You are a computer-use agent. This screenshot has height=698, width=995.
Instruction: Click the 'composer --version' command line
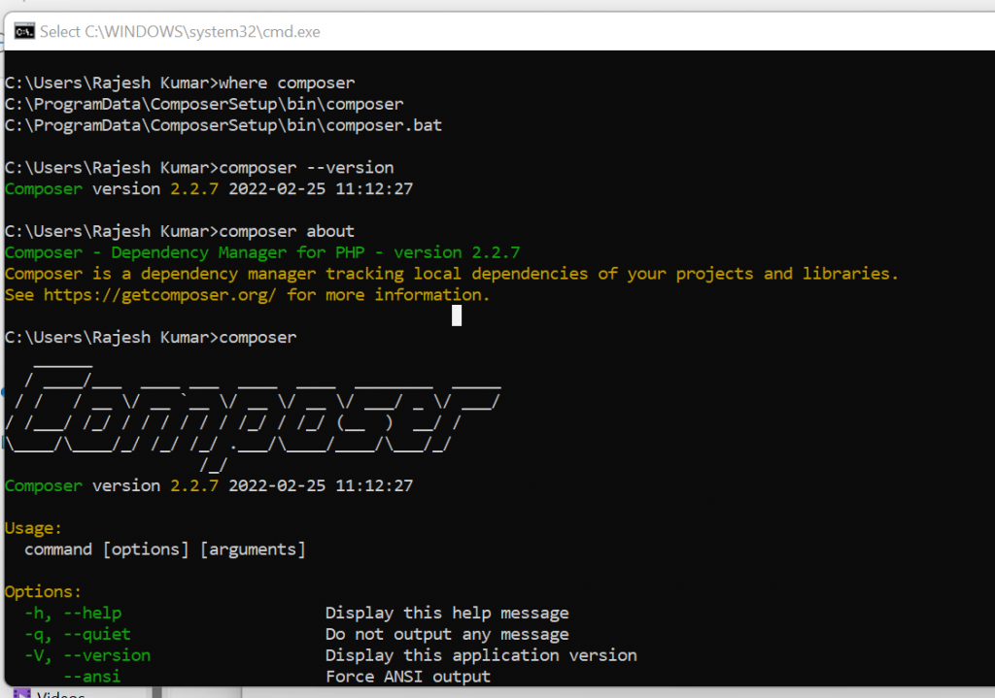pos(199,167)
